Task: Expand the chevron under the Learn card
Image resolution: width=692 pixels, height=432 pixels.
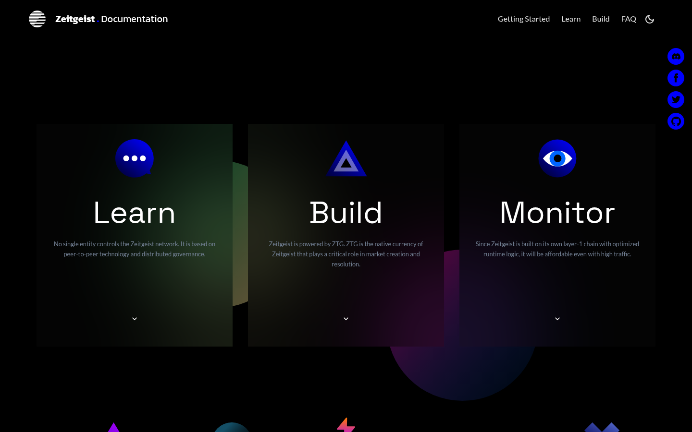Action: (x=135, y=319)
